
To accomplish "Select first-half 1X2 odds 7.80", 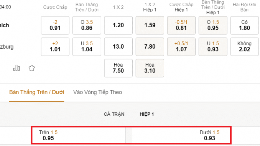I will (x=150, y=47).
